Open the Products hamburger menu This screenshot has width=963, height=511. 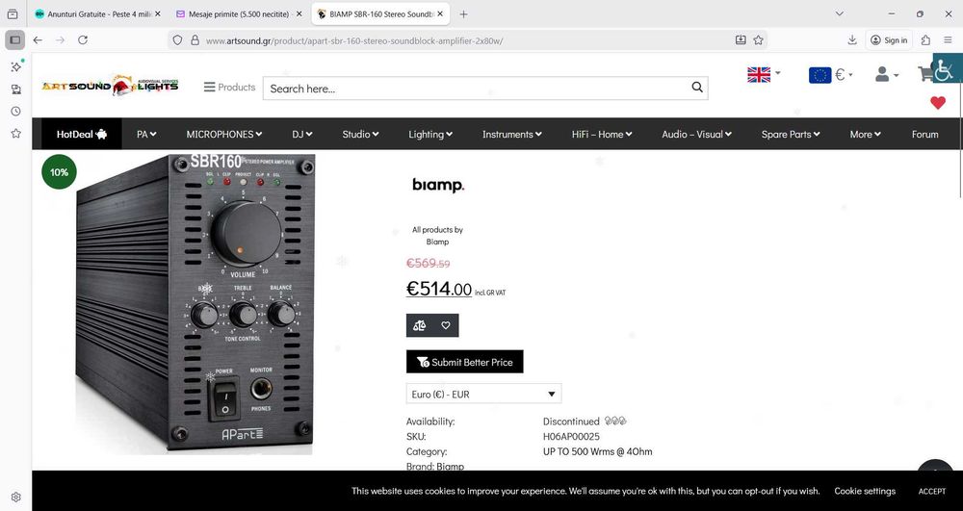(x=230, y=88)
